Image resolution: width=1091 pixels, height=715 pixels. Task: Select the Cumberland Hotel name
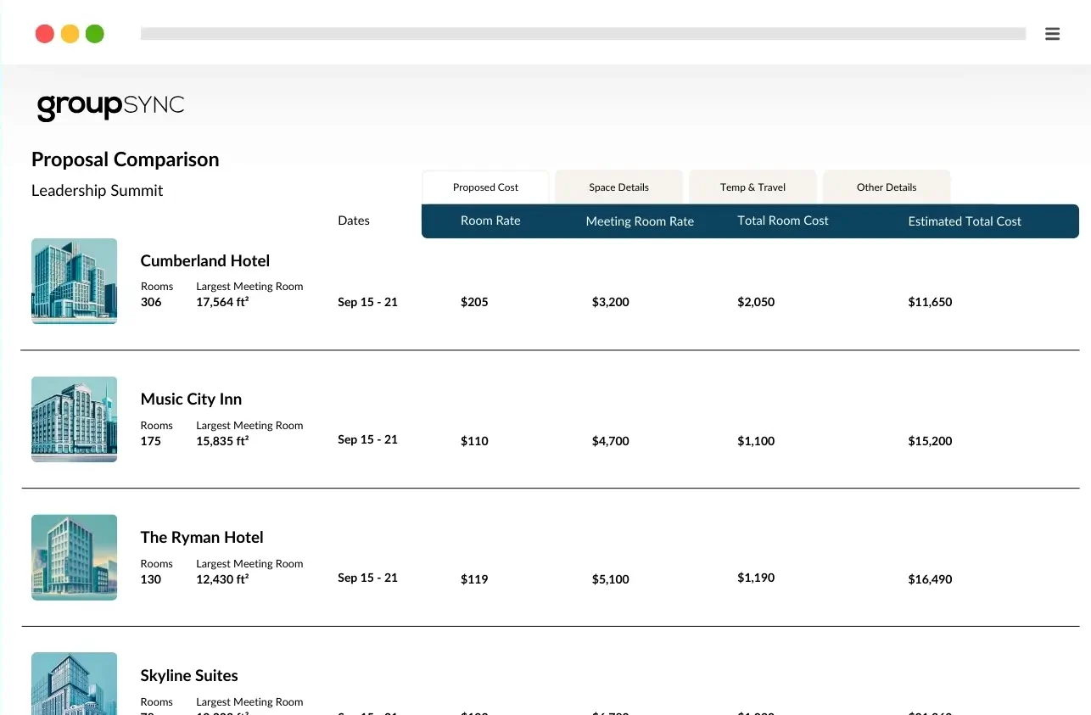pyautogui.click(x=205, y=261)
